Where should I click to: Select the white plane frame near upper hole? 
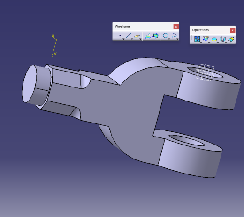(x=206, y=72)
